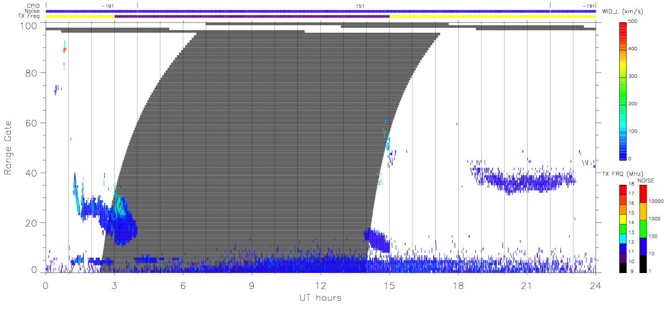
Task: Select the CPID value 151
Action: pos(360,6)
